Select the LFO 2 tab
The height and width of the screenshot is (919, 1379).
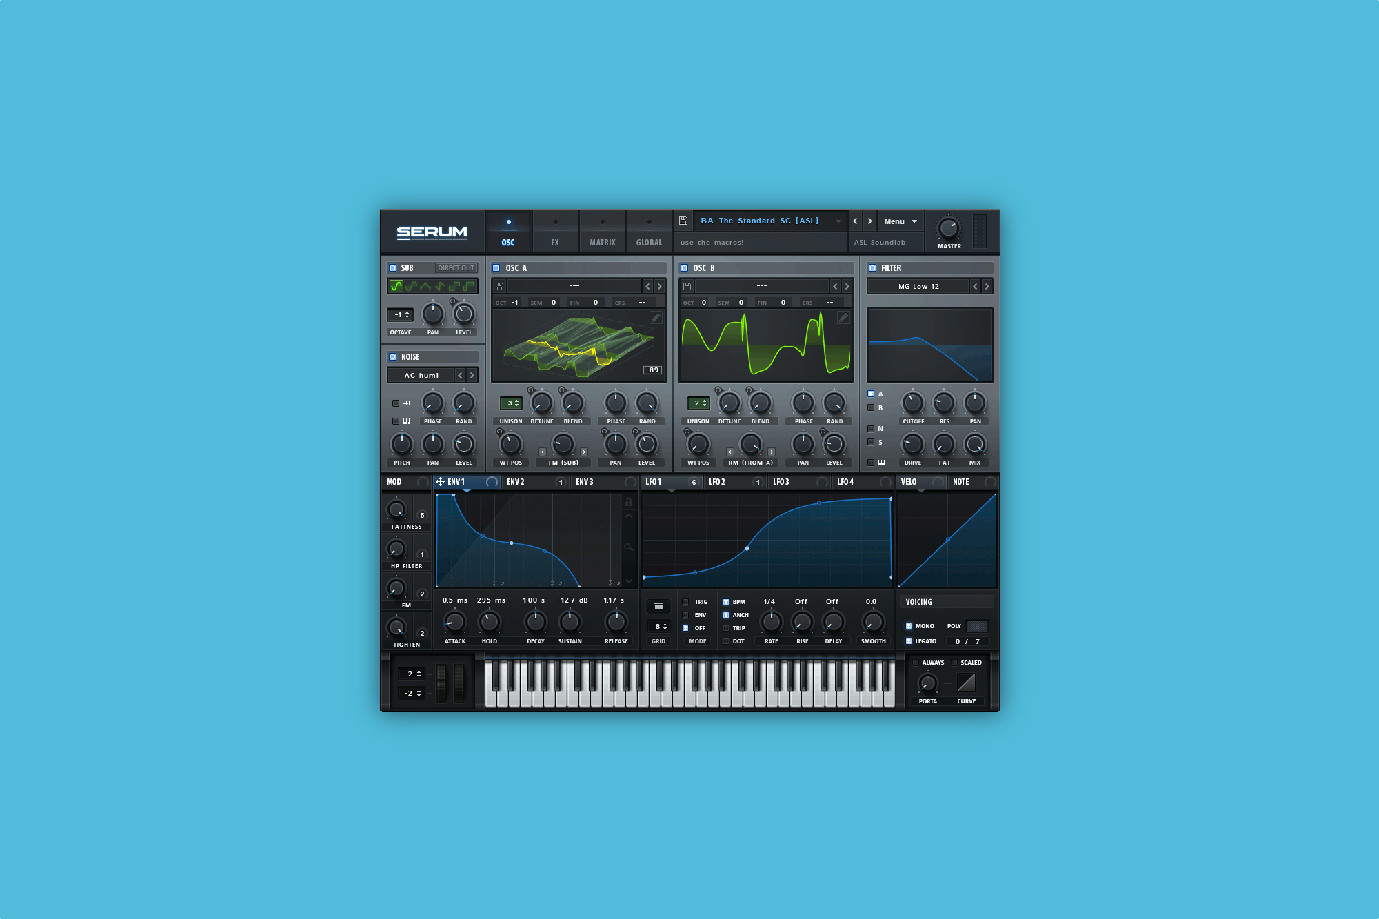[x=717, y=482]
